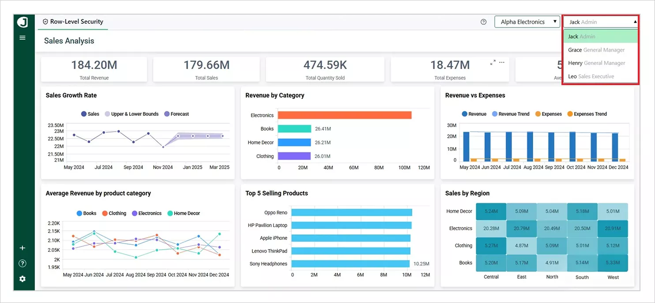Maximize the Total Expenses card
The image size is (655, 303).
point(493,63)
